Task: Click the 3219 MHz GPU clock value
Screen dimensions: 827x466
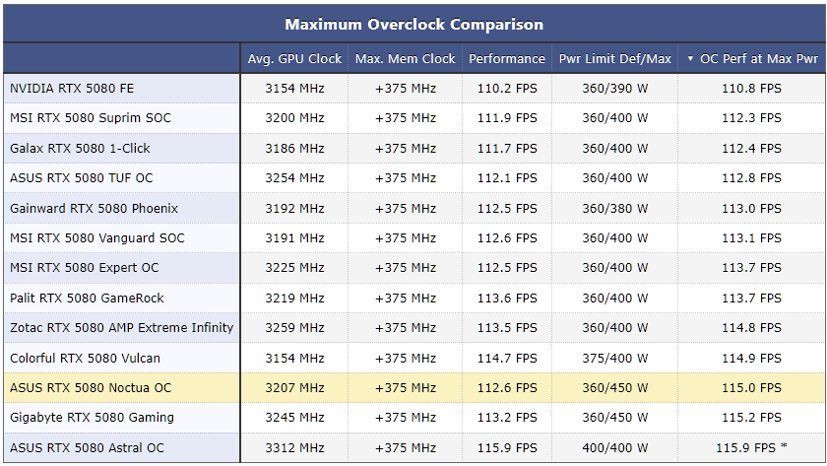Action: [294, 299]
